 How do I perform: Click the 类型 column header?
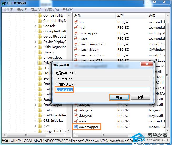click(131, 16)
